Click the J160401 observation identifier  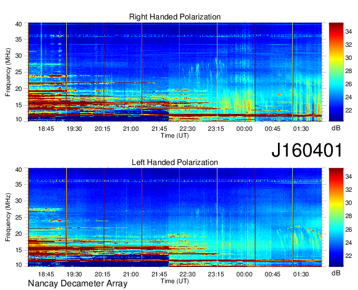307,150
